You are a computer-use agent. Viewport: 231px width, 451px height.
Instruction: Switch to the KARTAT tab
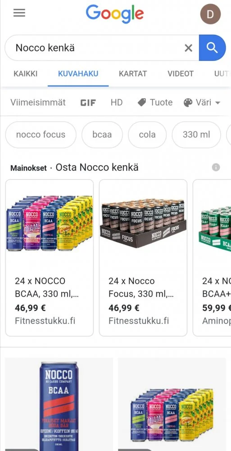coord(133,74)
